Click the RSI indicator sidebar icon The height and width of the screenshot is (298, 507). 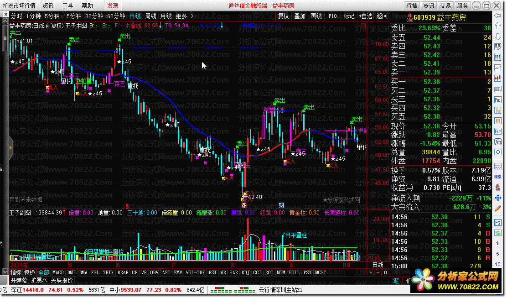pyautogui.click(x=497, y=176)
